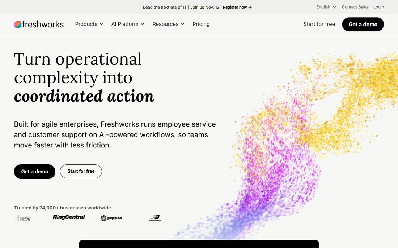Click the hero Get a demo button
The height and width of the screenshot is (248, 398).
[34, 171]
